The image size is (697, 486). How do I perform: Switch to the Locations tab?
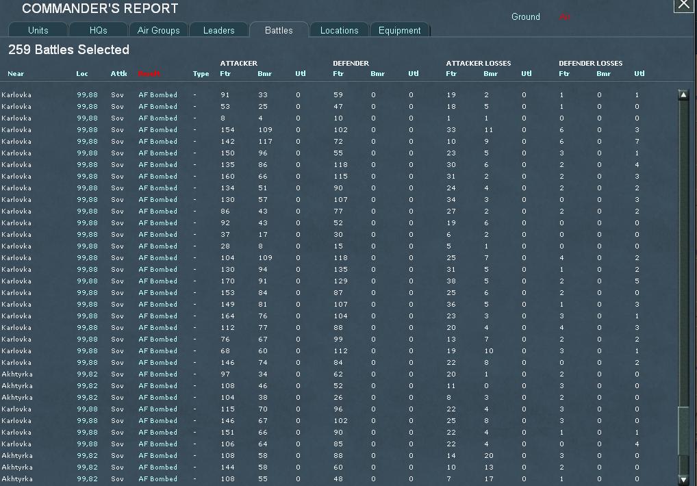tap(339, 29)
